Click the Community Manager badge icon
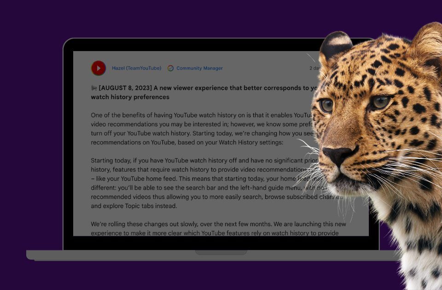This screenshot has height=290, width=442. click(x=170, y=68)
